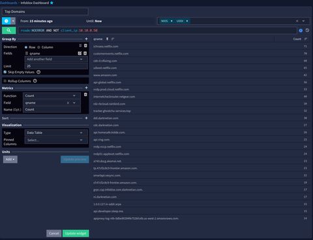The height and width of the screenshot is (240, 313).
Task: Add a sort rule with the Sort plus icon
Action: pyautogui.click(x=86, y=118)
